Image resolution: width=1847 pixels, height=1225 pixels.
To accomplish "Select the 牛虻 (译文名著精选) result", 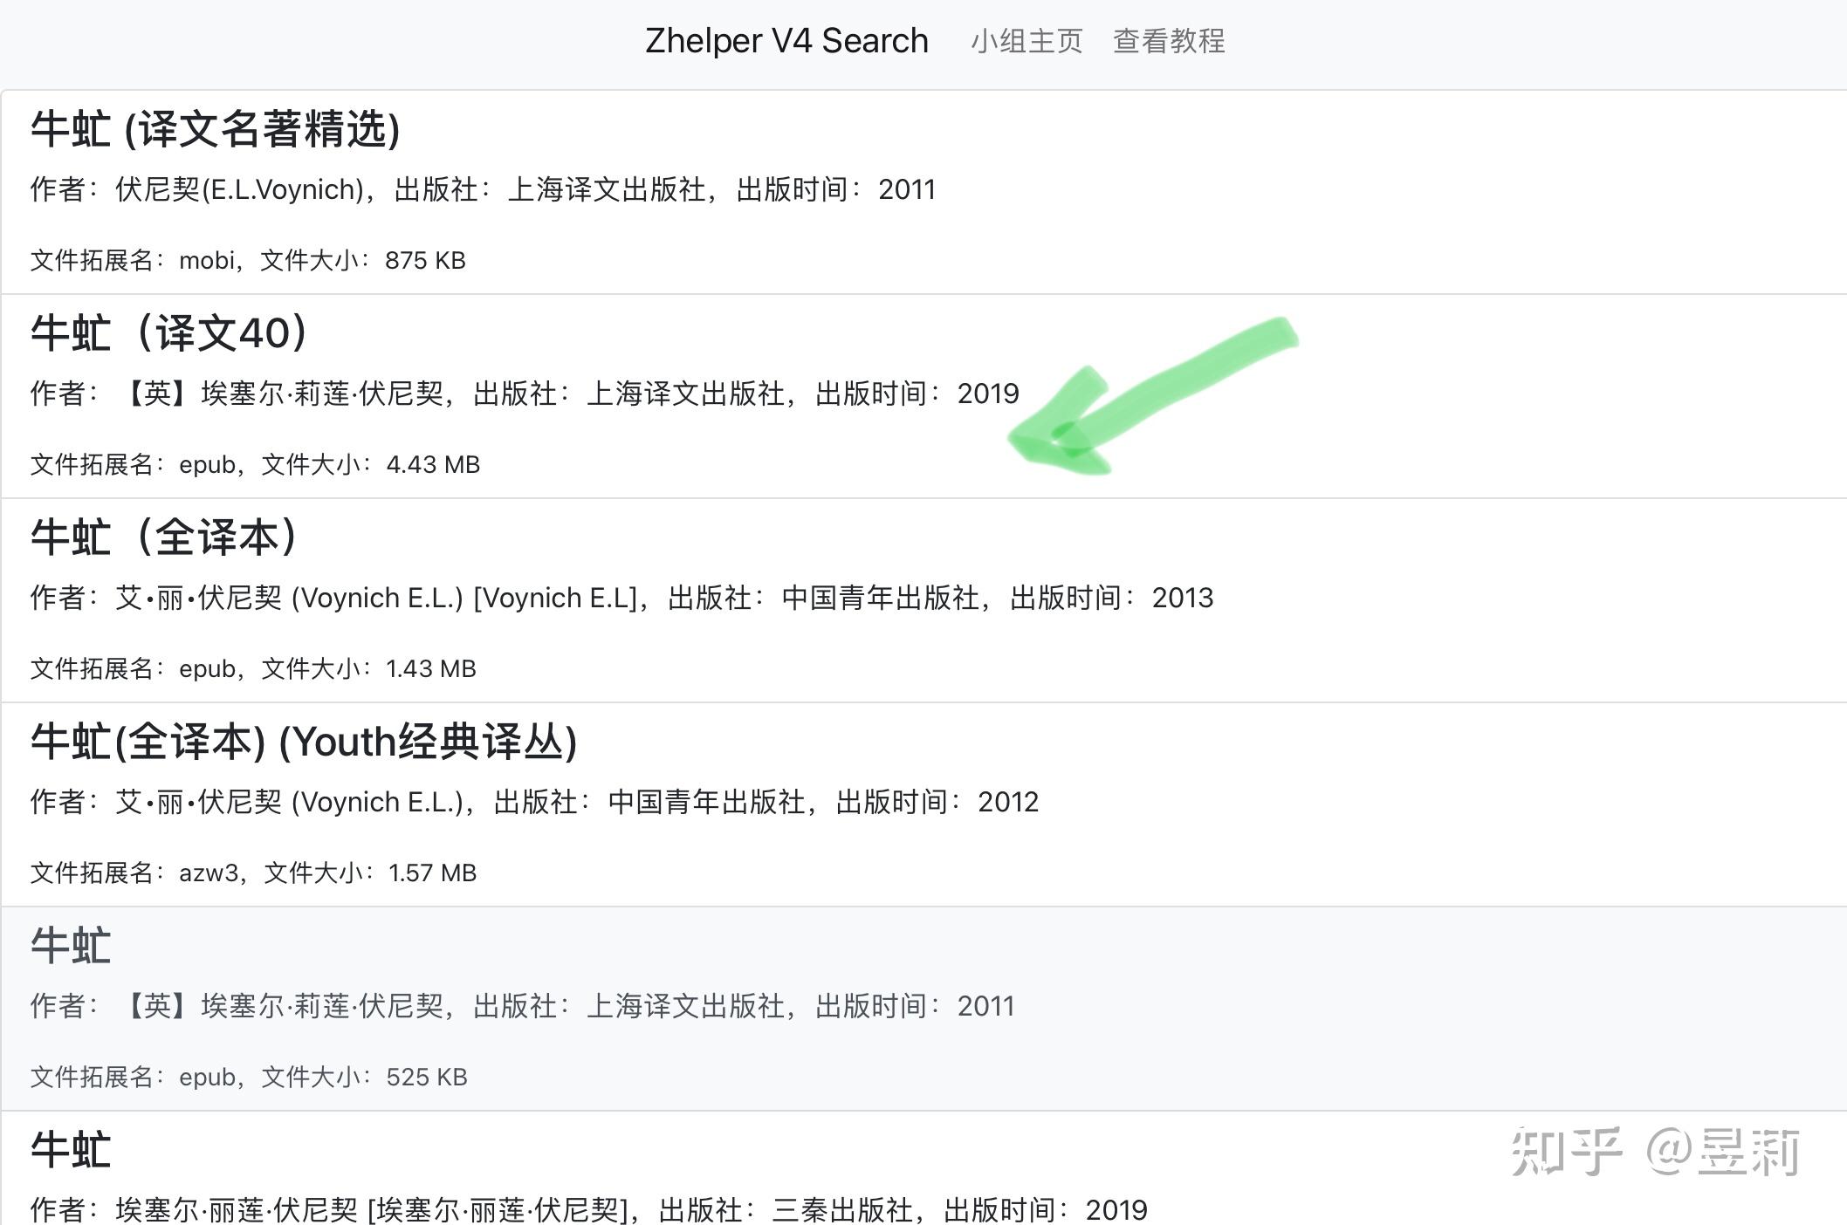I will (216, 129).
